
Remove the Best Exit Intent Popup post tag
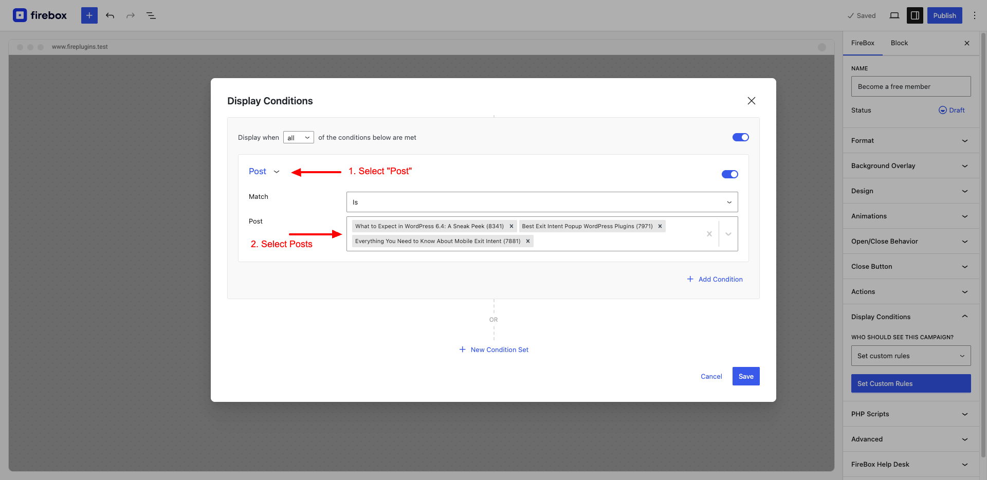point(660,226)
